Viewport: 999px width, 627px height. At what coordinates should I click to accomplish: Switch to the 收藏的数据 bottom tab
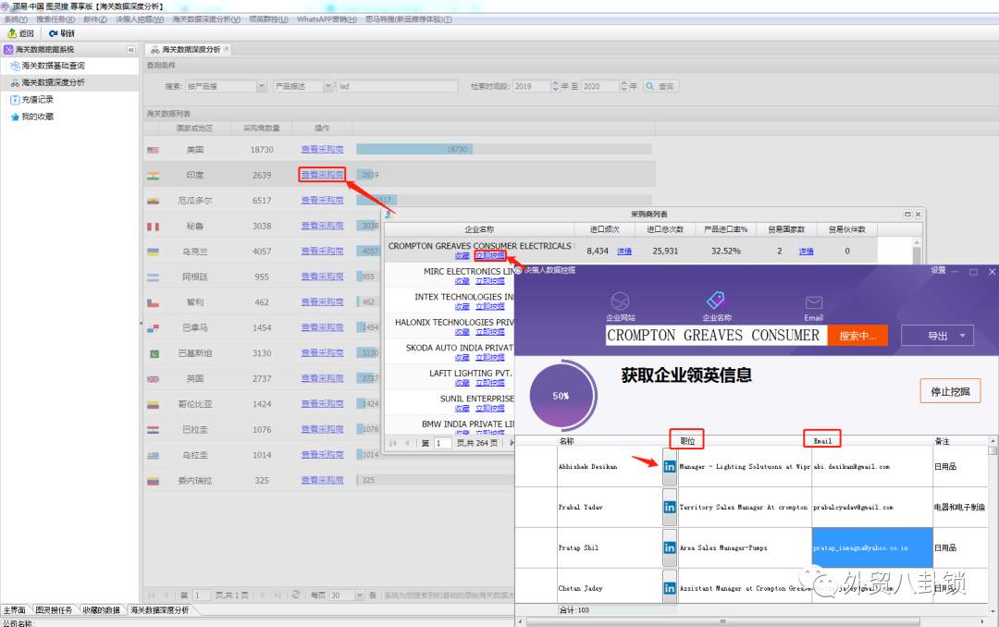pyautogui.click(x=102, y=610)
